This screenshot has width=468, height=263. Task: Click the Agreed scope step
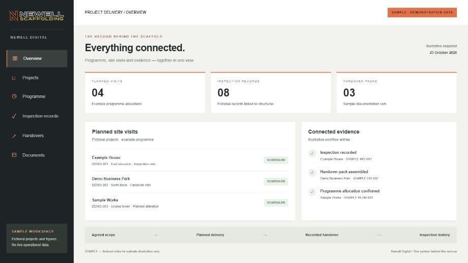click(103, 235)
